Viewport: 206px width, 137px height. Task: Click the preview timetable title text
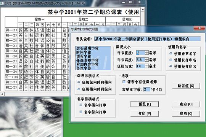pyautogui.click(x=93, y=12)
